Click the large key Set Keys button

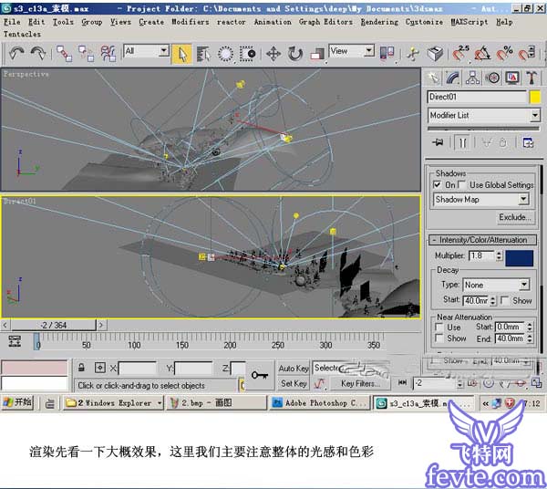click(260, 375)
